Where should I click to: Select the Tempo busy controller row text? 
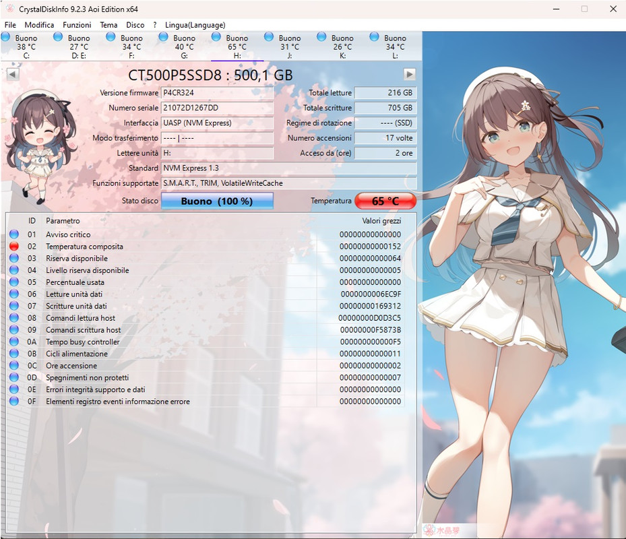(83, 342)
